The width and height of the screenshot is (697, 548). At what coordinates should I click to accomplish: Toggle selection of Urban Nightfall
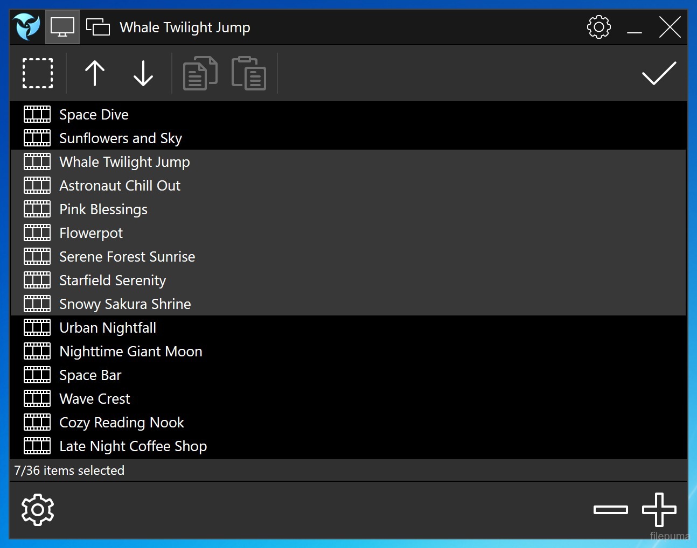107,327
